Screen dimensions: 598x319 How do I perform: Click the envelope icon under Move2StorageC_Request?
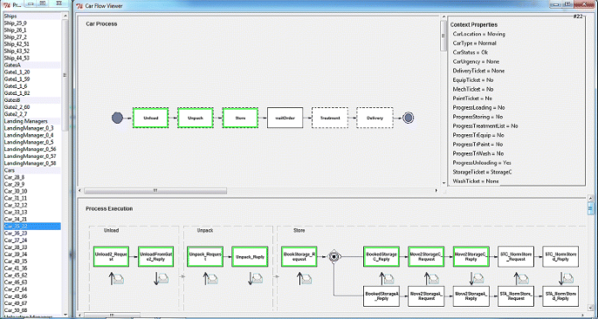pos(434,279)
